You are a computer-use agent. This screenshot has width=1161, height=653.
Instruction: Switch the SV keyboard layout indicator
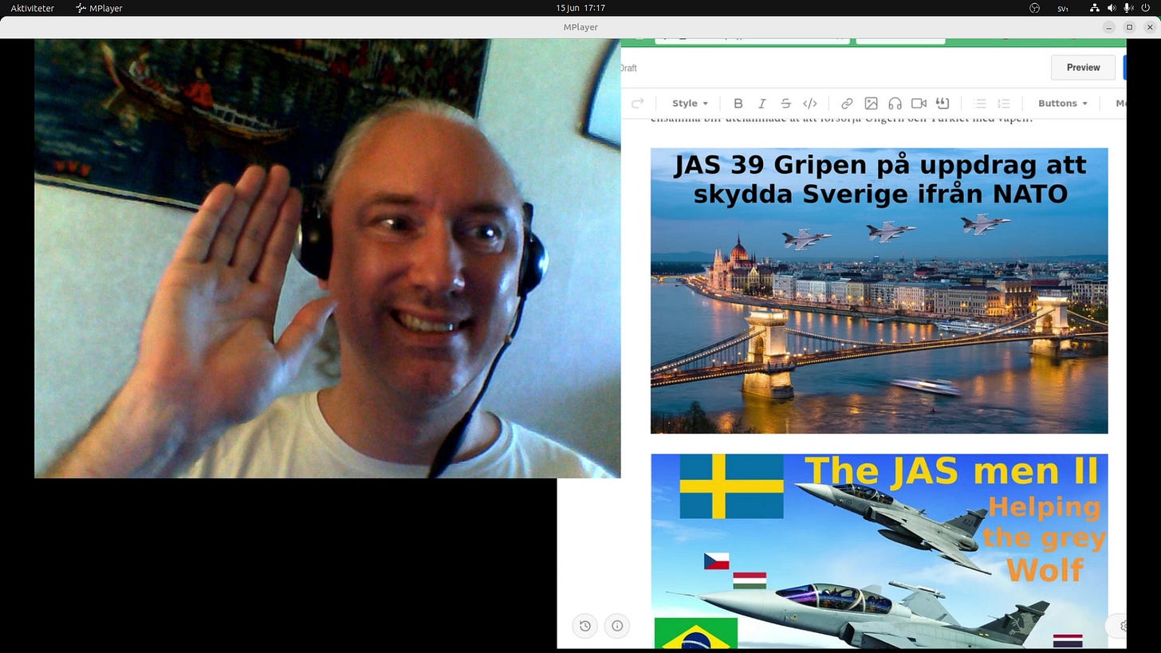[1063, 8]
